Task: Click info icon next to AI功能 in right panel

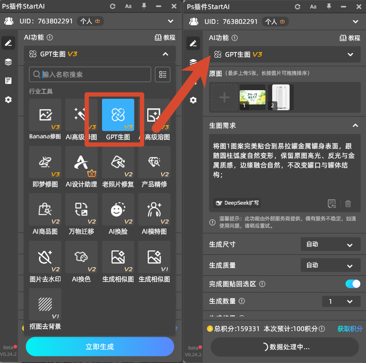Action: (x=234, y=38)
